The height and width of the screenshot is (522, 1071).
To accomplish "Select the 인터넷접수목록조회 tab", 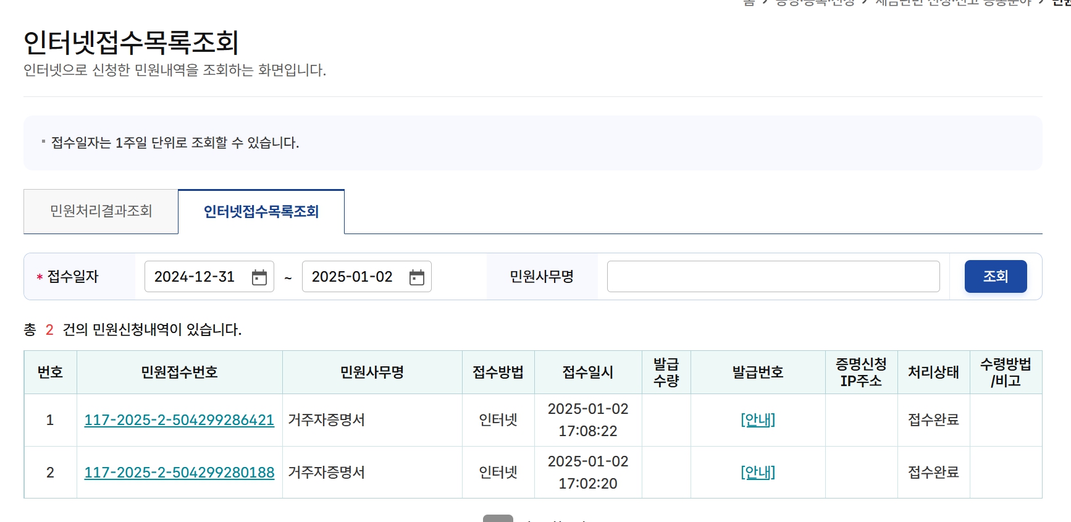I will [x=261, y=211].
